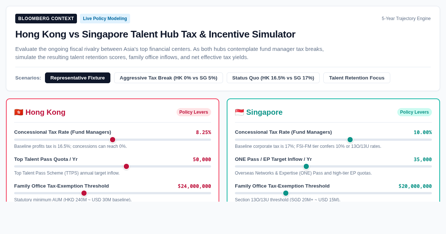Click the BLOOMBERG CONTEXT badge

point(46,19)
